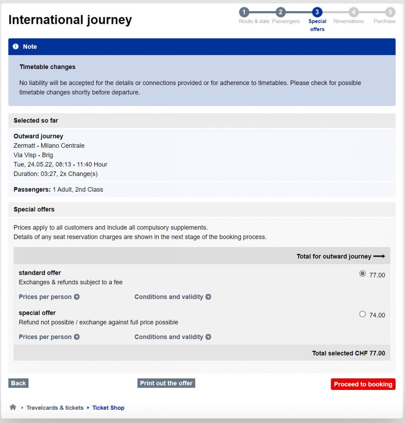
Task: Click step 1 Route & date circle
Action: (x=244, y=12)
